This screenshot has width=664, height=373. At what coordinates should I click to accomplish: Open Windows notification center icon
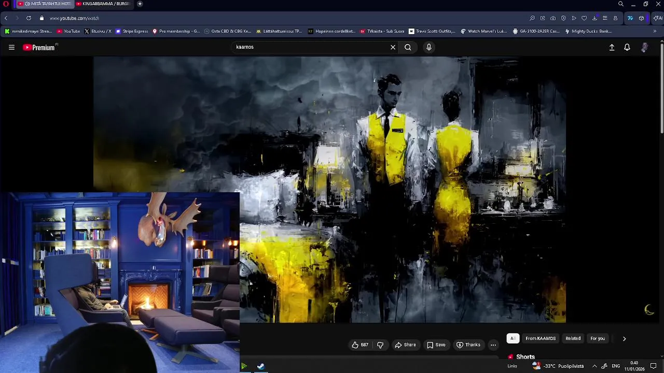(x=654, y=366)
